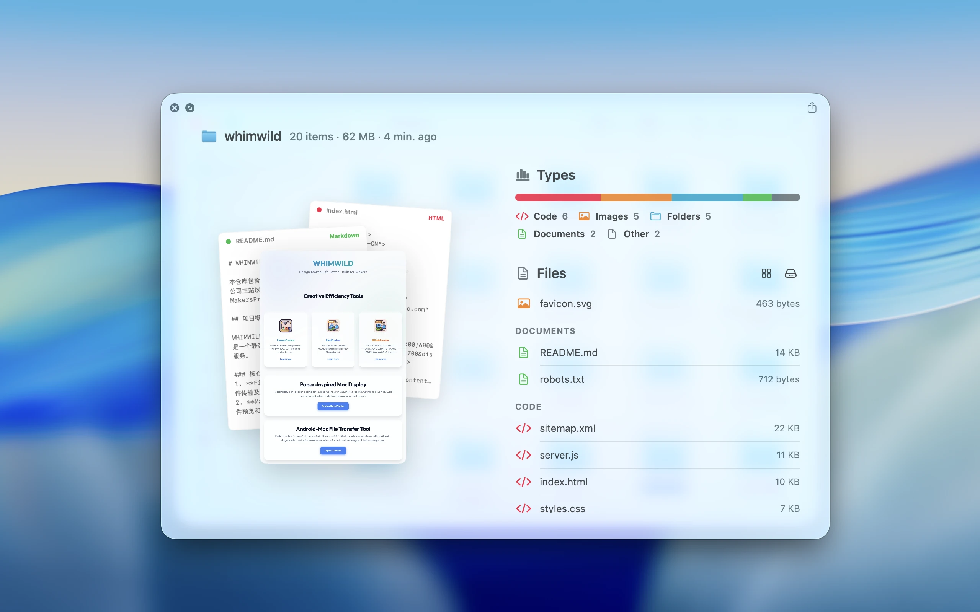Click the Code type legend icon
The width and height of the screenshot is (980, 612).
pos(522,216)
